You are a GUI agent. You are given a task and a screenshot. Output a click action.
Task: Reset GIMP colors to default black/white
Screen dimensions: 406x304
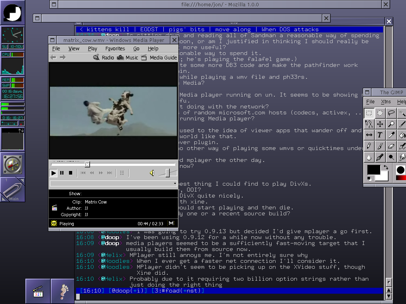[x=370, y=179]
